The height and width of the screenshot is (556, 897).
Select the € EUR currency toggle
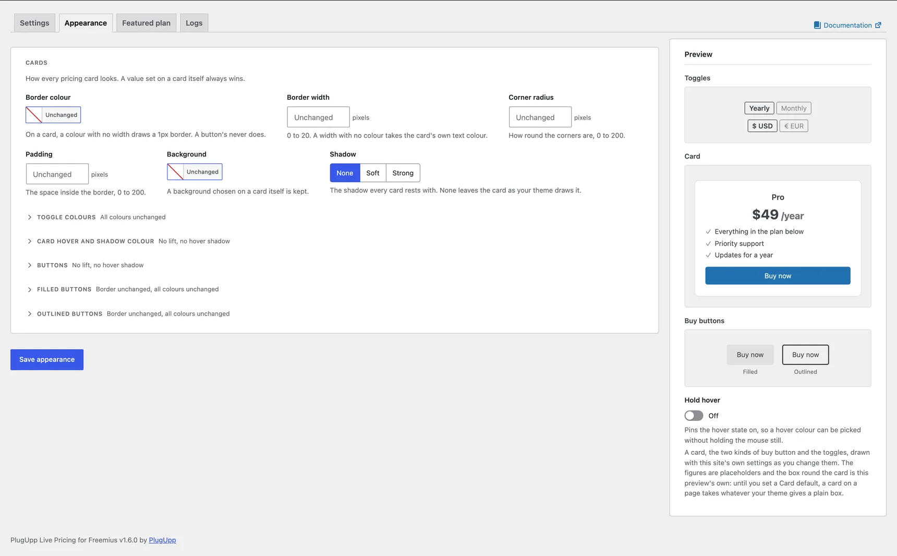click(x=794, y=126)
